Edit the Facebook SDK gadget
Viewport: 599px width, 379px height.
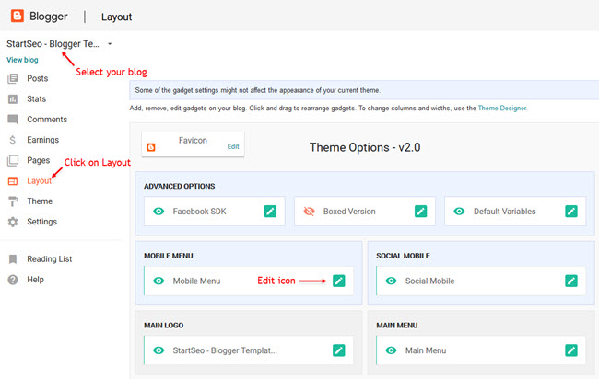[x=270, y=212]
